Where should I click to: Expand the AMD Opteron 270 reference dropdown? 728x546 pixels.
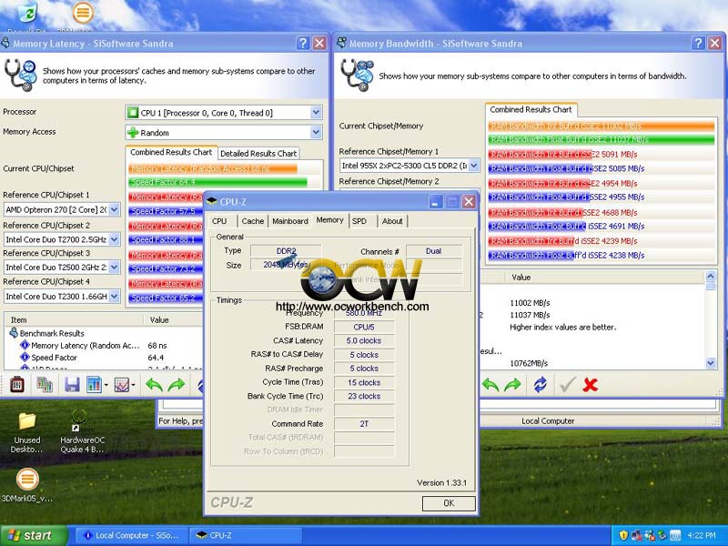(x=62, y=210)
